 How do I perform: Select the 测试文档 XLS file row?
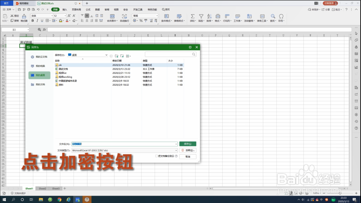tap(119, 69)
